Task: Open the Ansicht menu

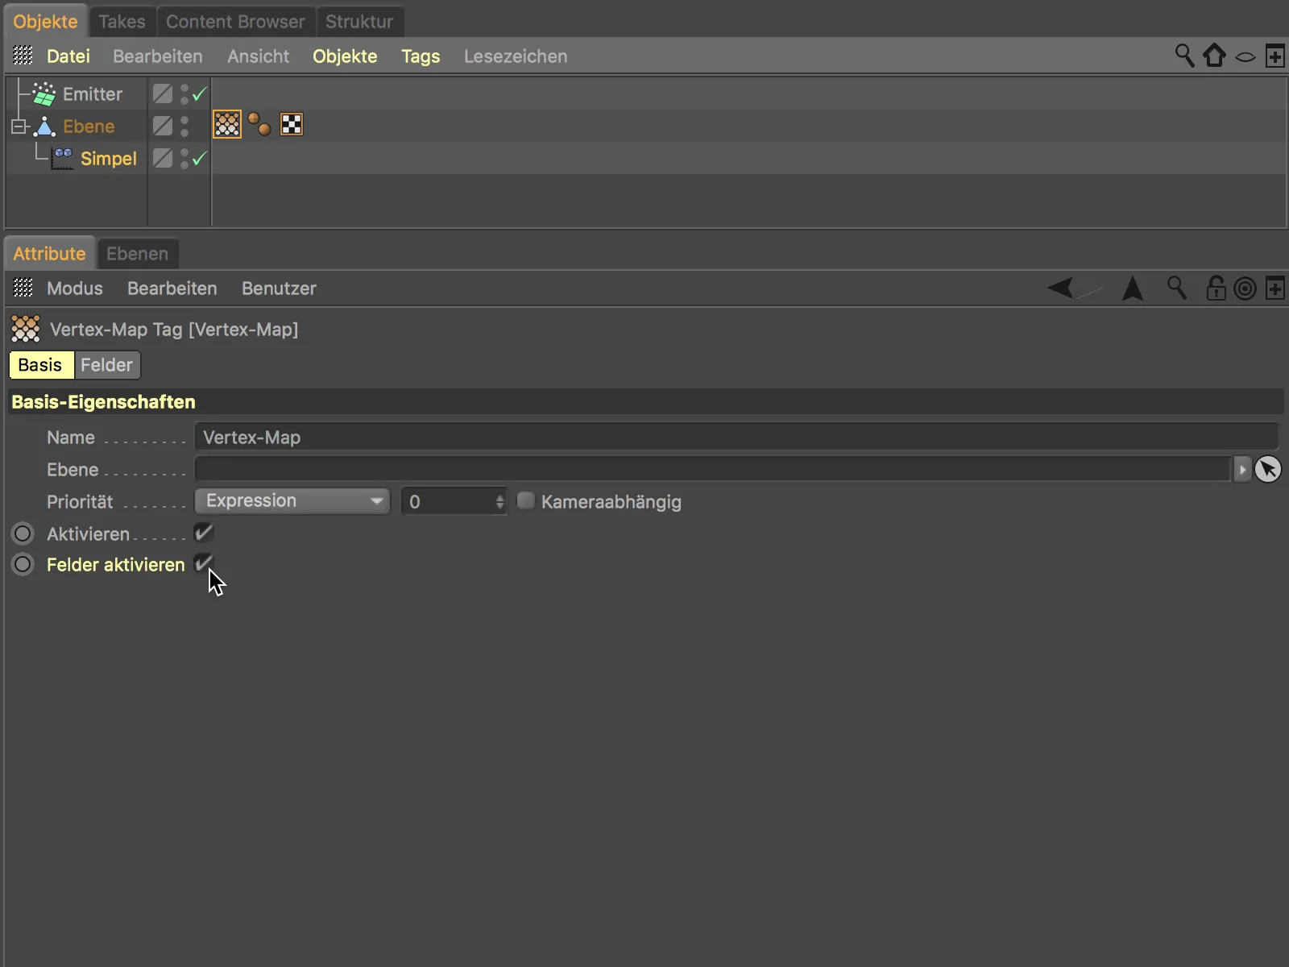Action: coord(258,56)
